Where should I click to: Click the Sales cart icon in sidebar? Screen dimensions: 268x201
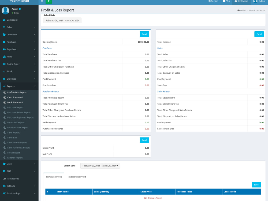4,27
